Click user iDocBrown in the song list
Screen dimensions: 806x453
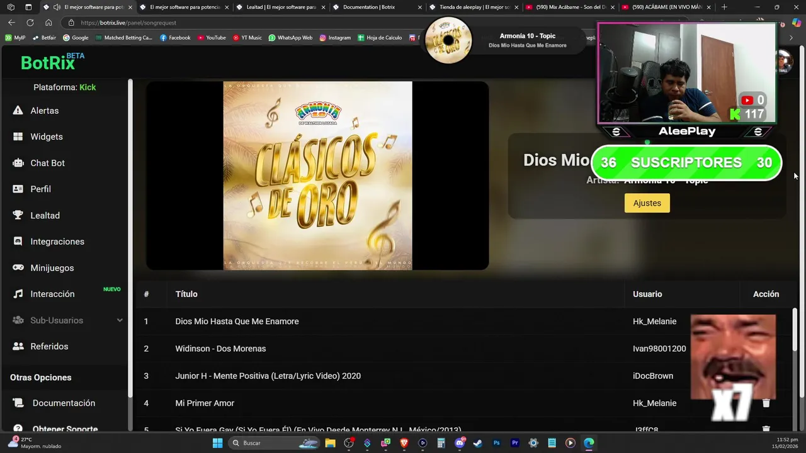[653, 376]
